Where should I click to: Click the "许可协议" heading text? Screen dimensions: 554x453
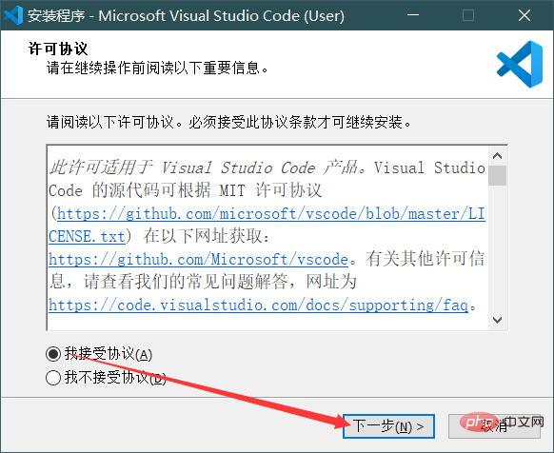pyautogui.click(x=58, y=49)
